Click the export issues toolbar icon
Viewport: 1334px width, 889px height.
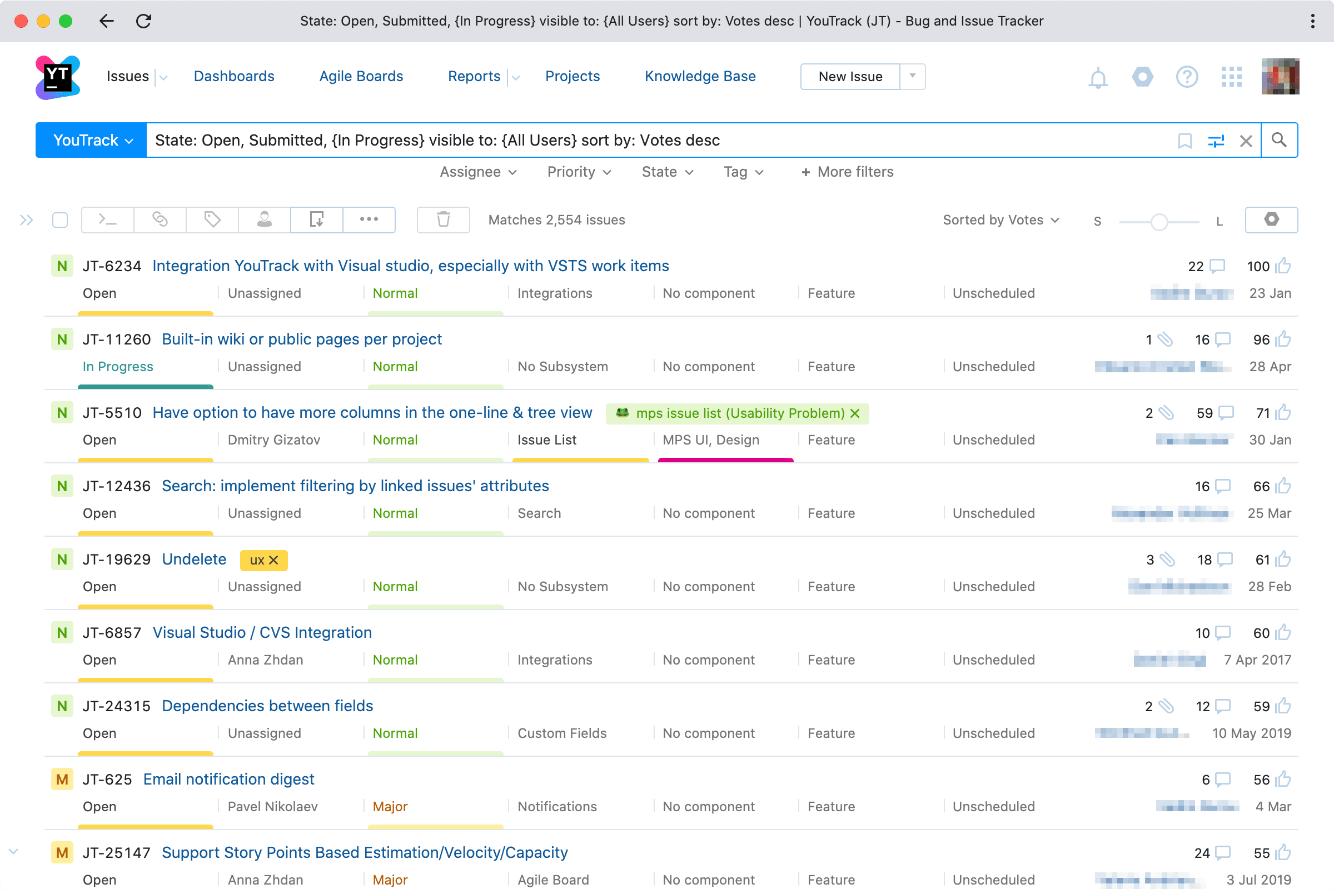(316, 219)
